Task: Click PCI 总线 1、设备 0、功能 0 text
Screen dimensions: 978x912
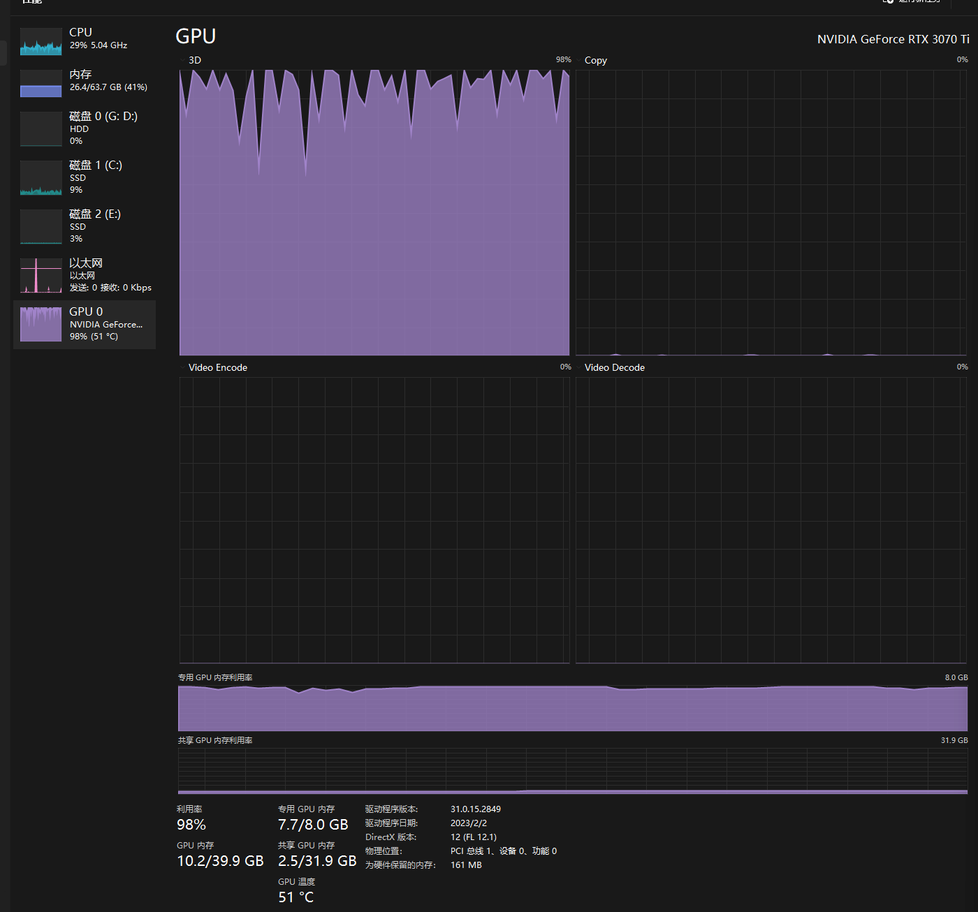Action: point(504,851)
